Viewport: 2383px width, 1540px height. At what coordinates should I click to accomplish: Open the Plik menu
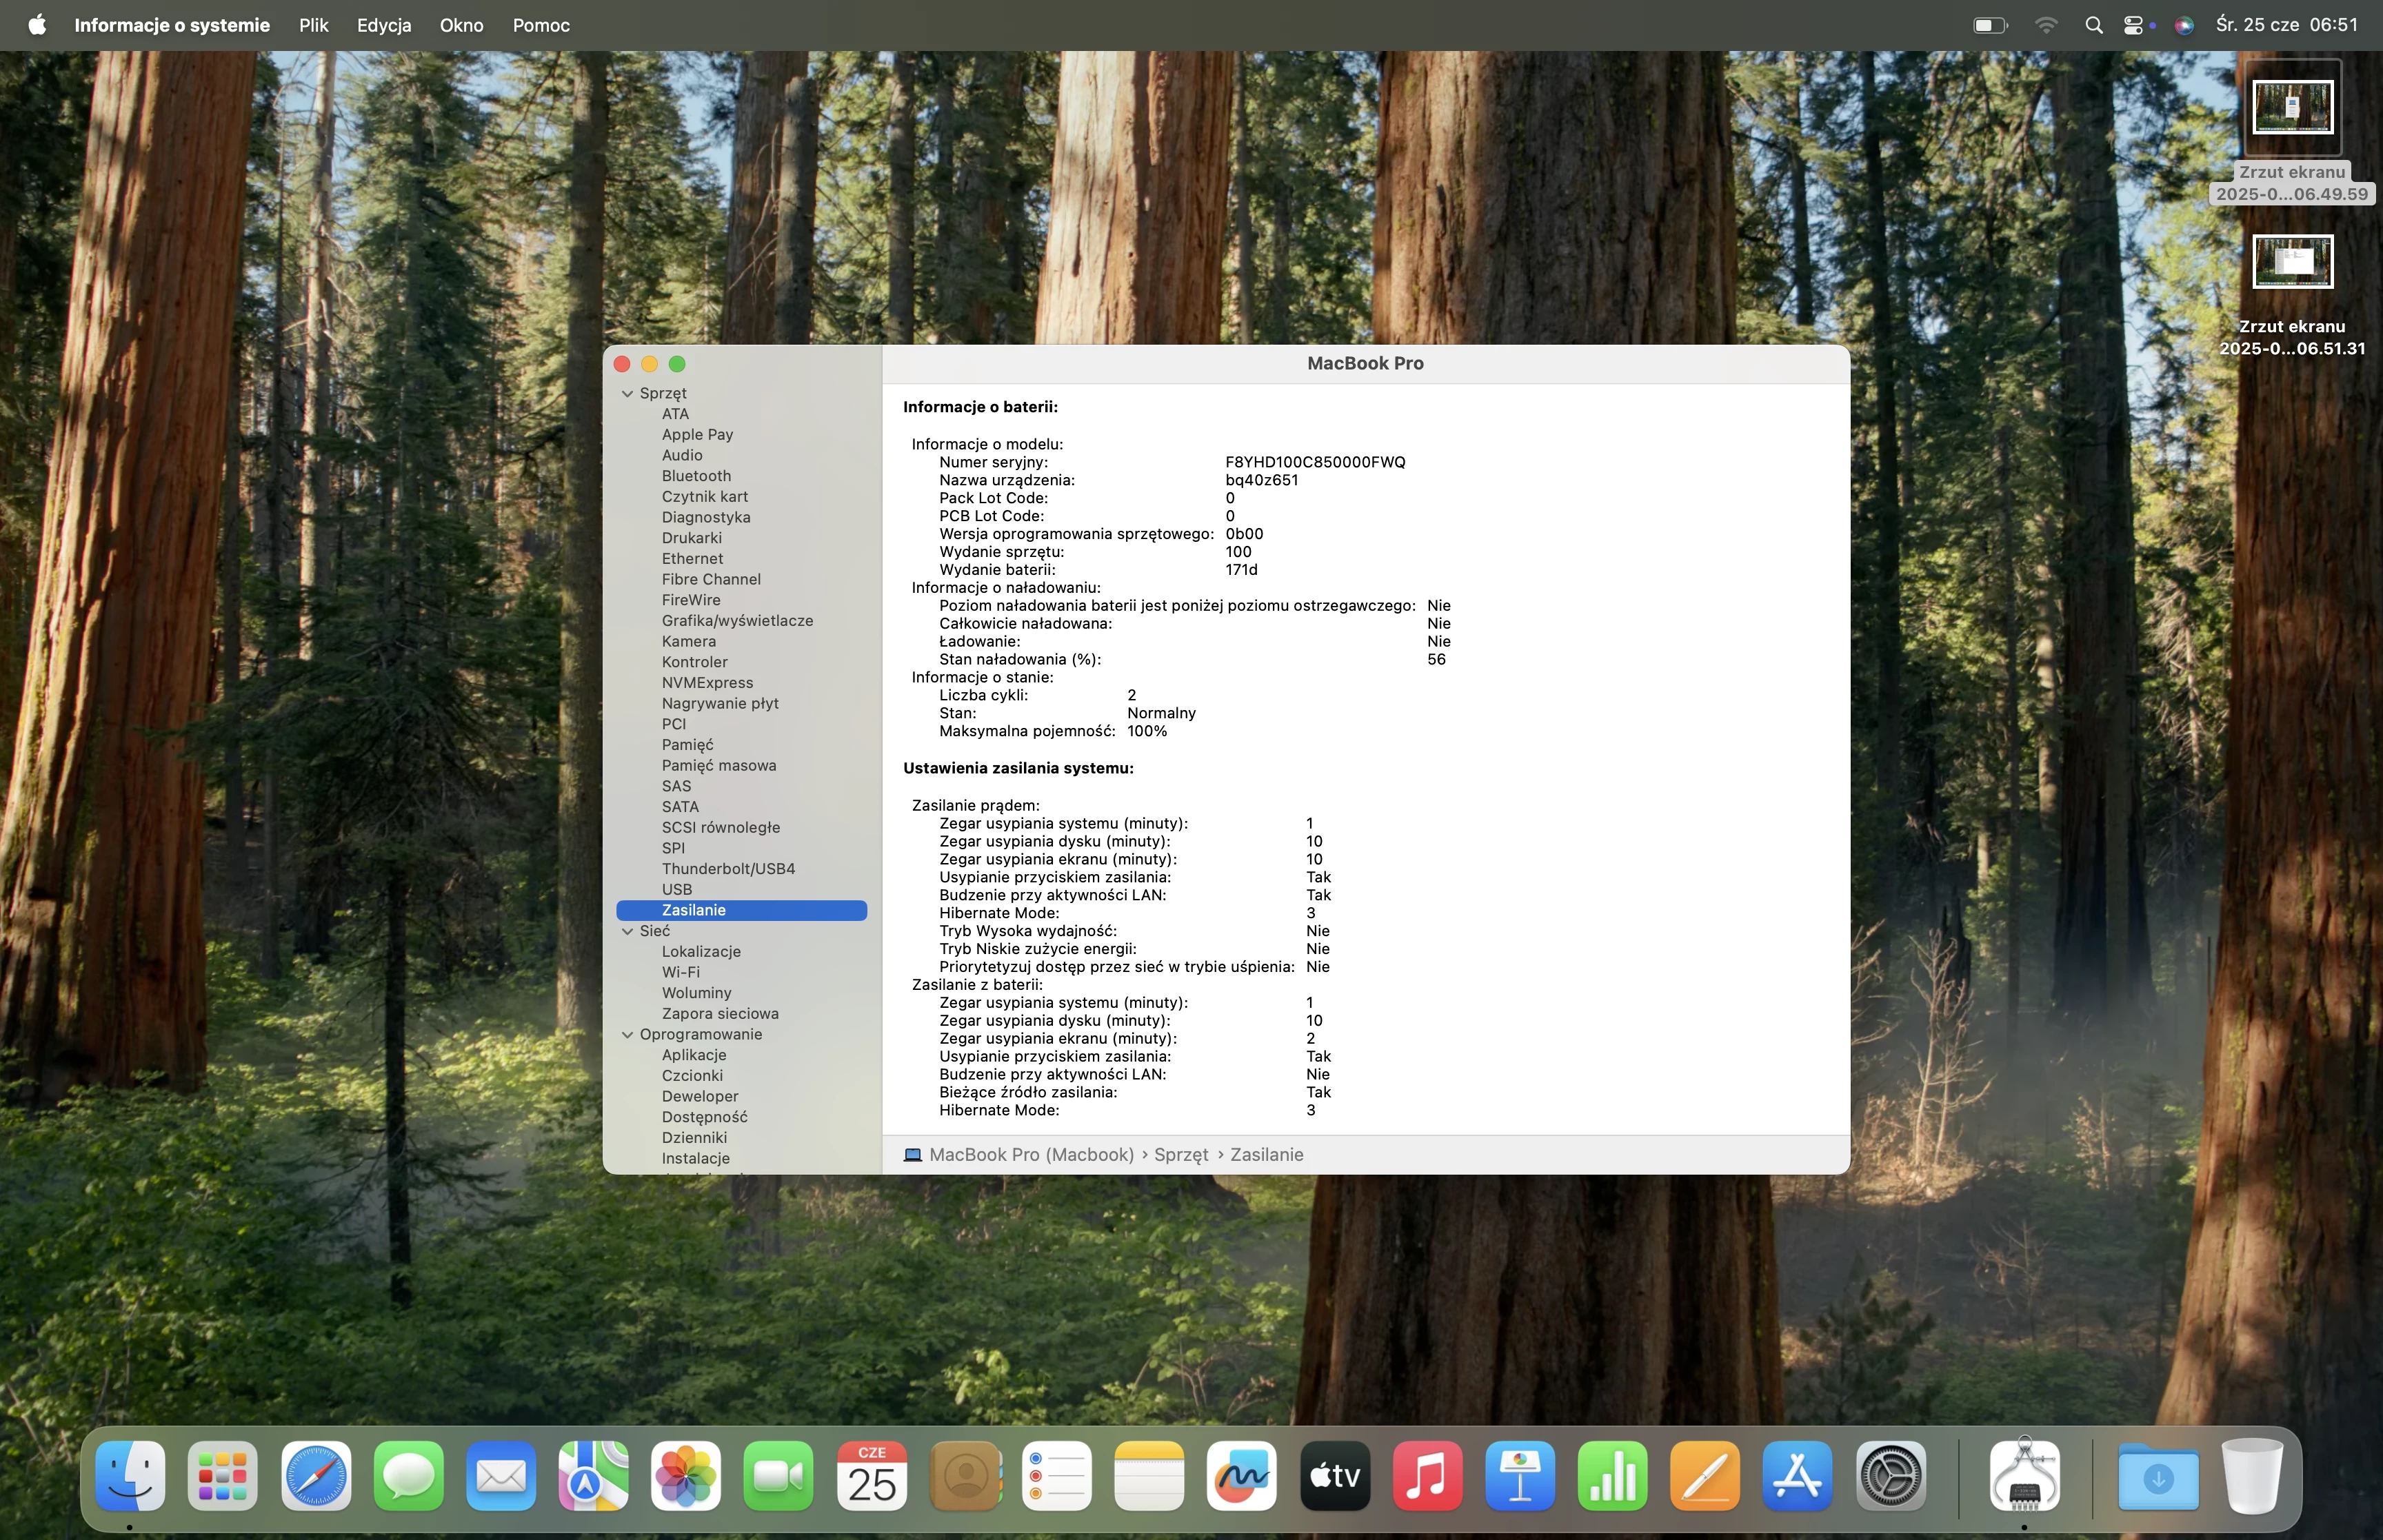coord(313,25)
